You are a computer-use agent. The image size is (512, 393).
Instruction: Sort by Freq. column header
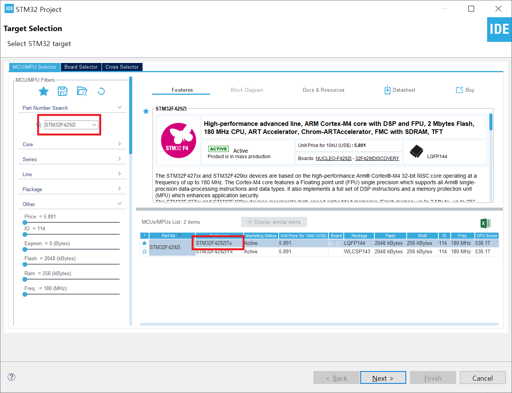coord(463,236)
